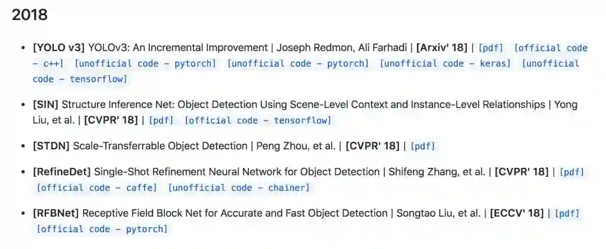The image size is (606, 249).
Task: Click the bold [SIN] label
Action: 46,105
